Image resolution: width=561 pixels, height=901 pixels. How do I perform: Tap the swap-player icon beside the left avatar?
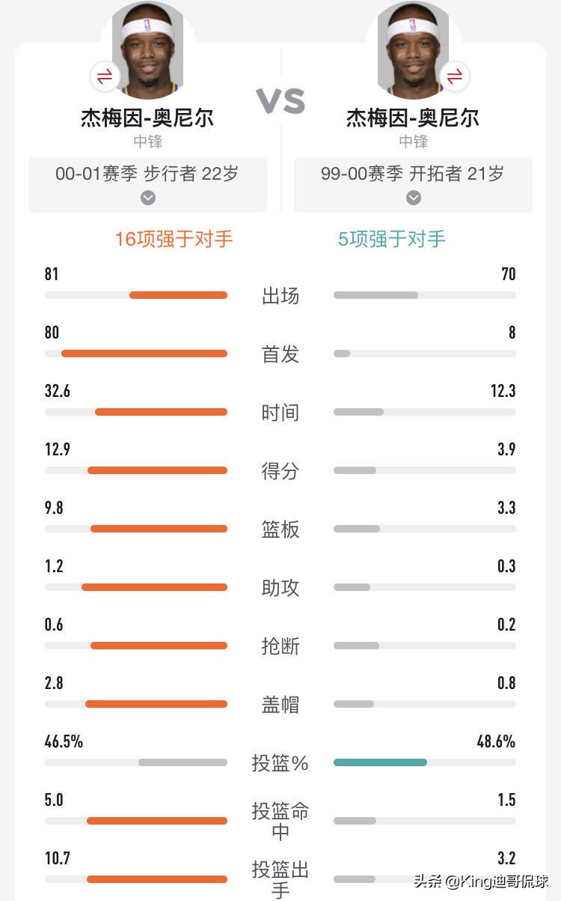tap(105, 76)
